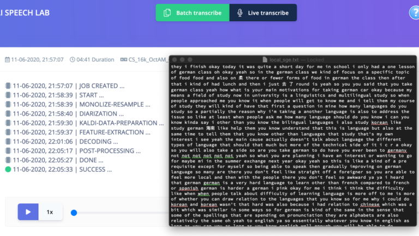Click the underlined word 'germany' in transcript
Image resolution: width=419 pixels, height=236 pixels.
pos(397,150)
